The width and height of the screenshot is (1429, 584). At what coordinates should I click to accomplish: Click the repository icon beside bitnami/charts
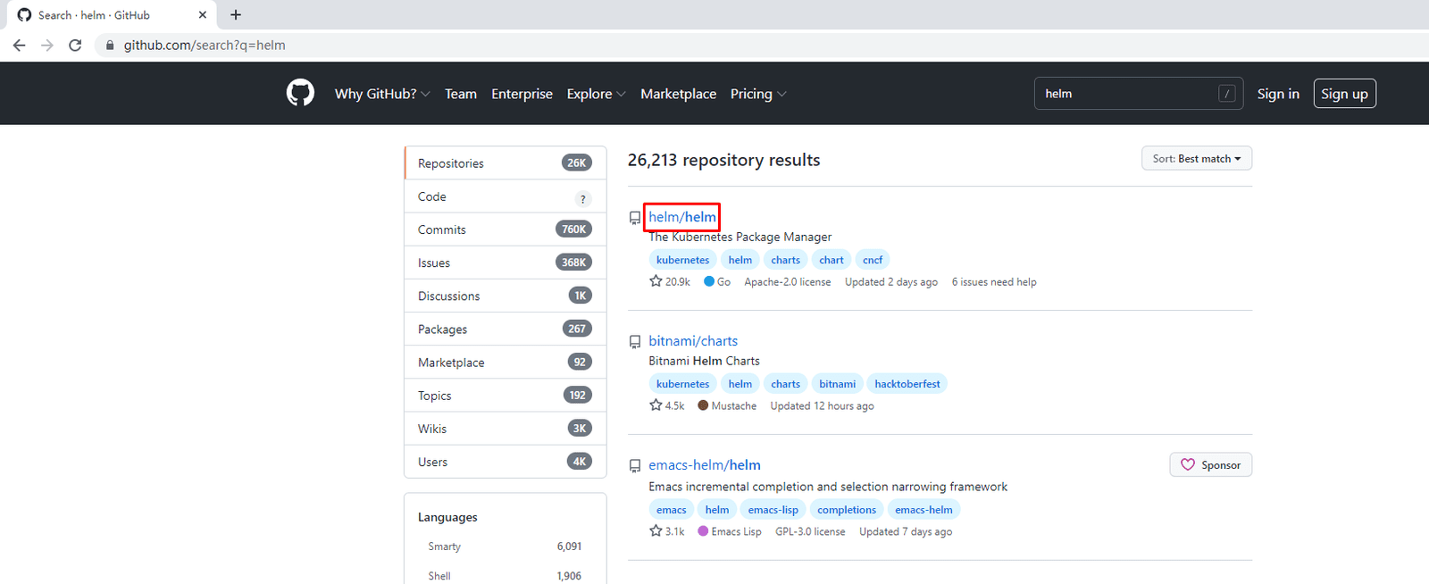coord(635,342)
